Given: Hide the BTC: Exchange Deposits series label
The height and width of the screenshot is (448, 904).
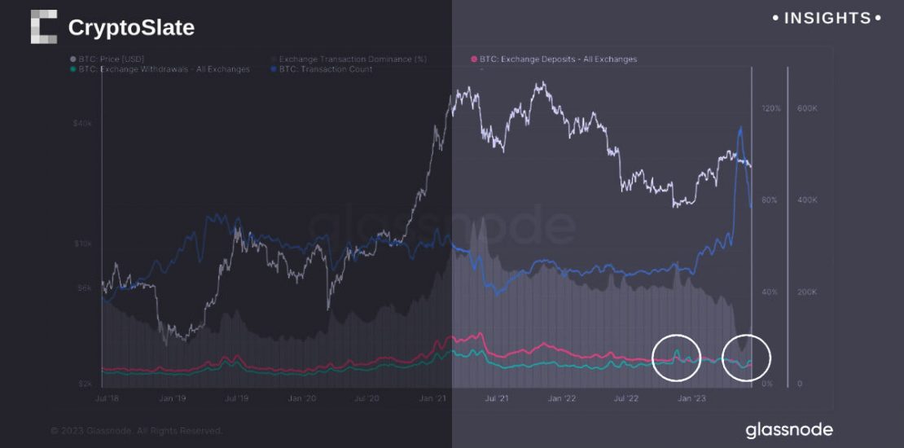Looking at the screenshot, I should tap(558, 59).
